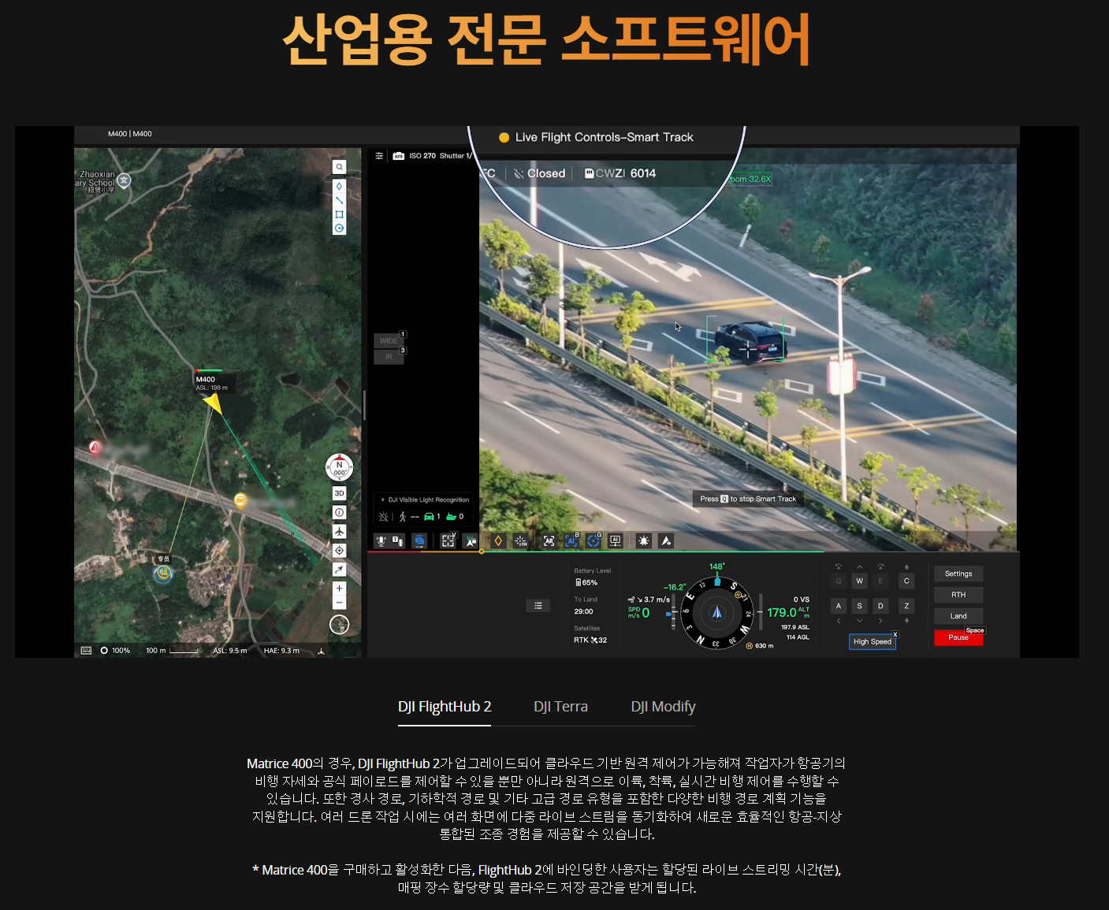
Task: Zoom out the map with minus button
Action: pyautogui.click(x=340, y=603)
